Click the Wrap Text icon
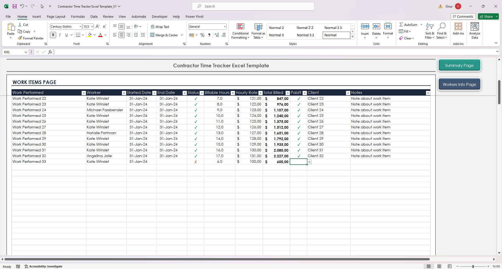The height and width of the screenshot is (269, 502). click(152, 26)
